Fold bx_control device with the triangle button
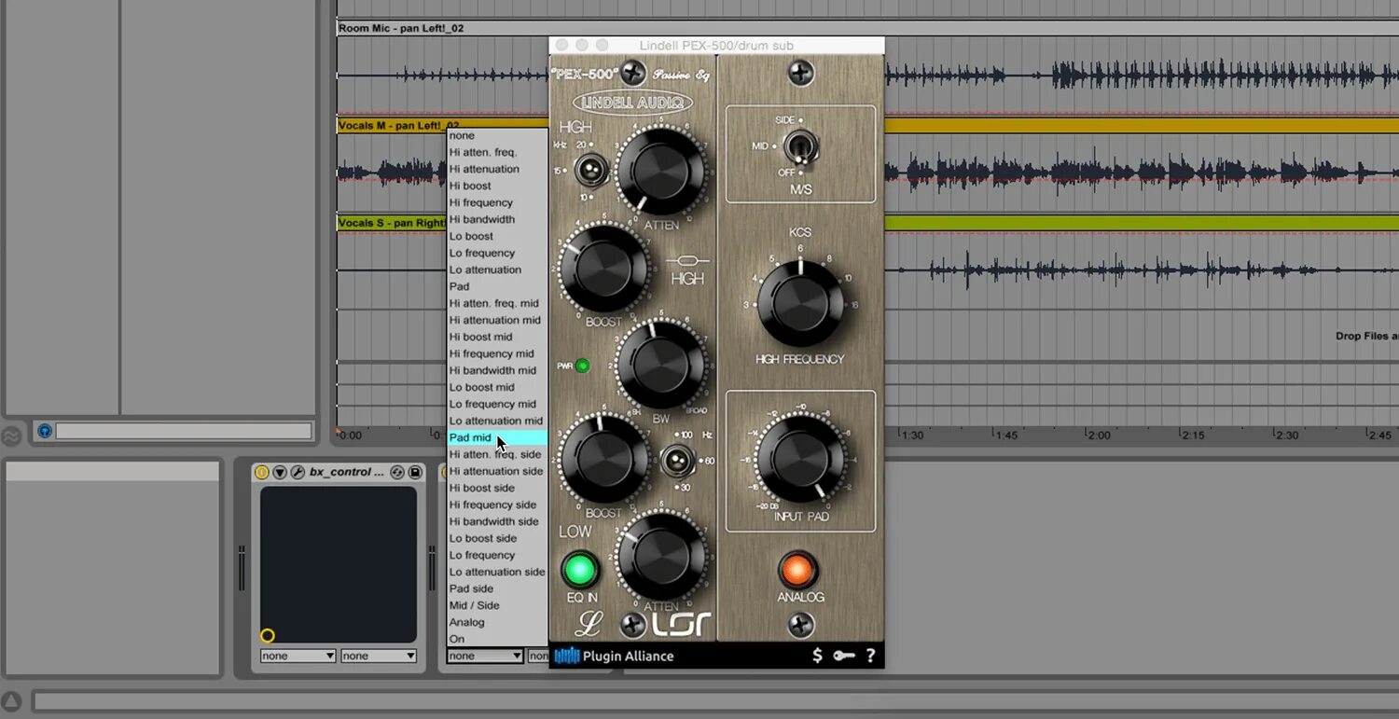Image resolution: width=1399 pixels, height=719 pixels. coord(280,472)
